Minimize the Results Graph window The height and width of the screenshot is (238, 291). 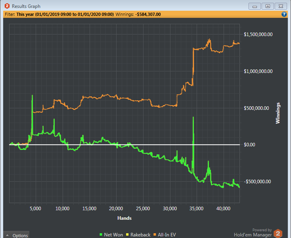click(255, 6)
